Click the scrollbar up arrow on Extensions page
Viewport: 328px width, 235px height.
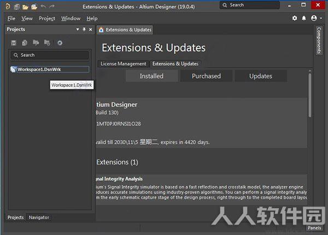(310, 71)
